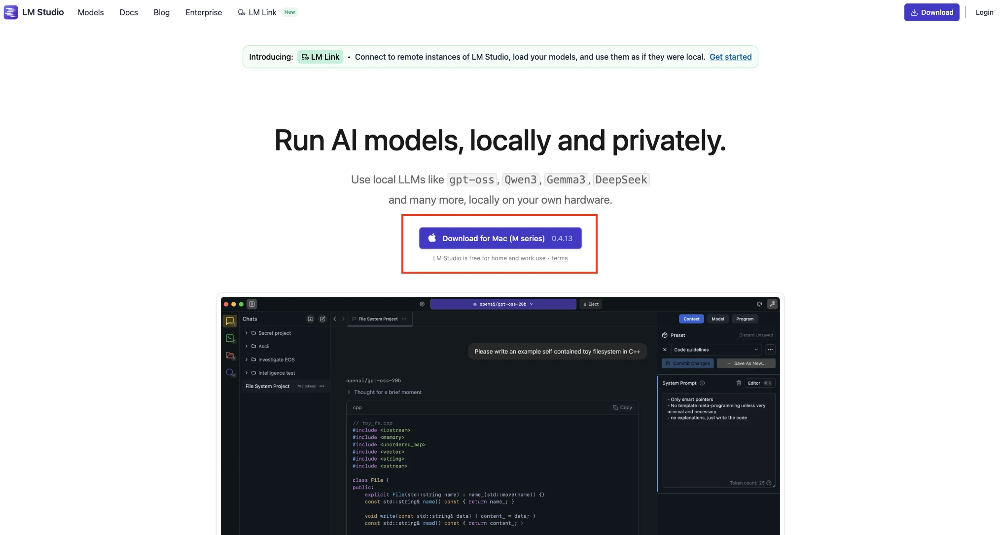The image size is (1000, 535).
Task: Click Download for Mac (M series) button
Action: click(x=500, y=238)
